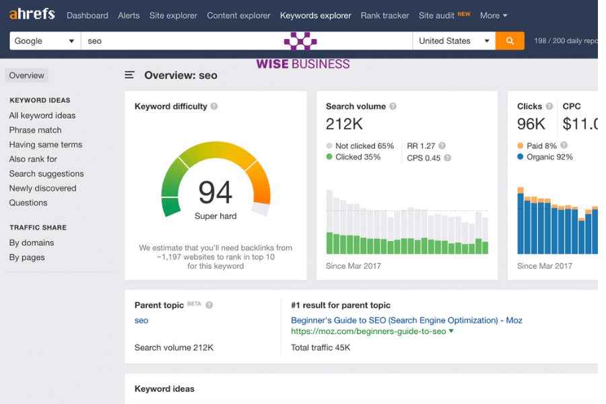Image resolution: width=606 pixels, height=404 pixels.
Task: Select the Overview sidebar item
Action: [27, 75]
